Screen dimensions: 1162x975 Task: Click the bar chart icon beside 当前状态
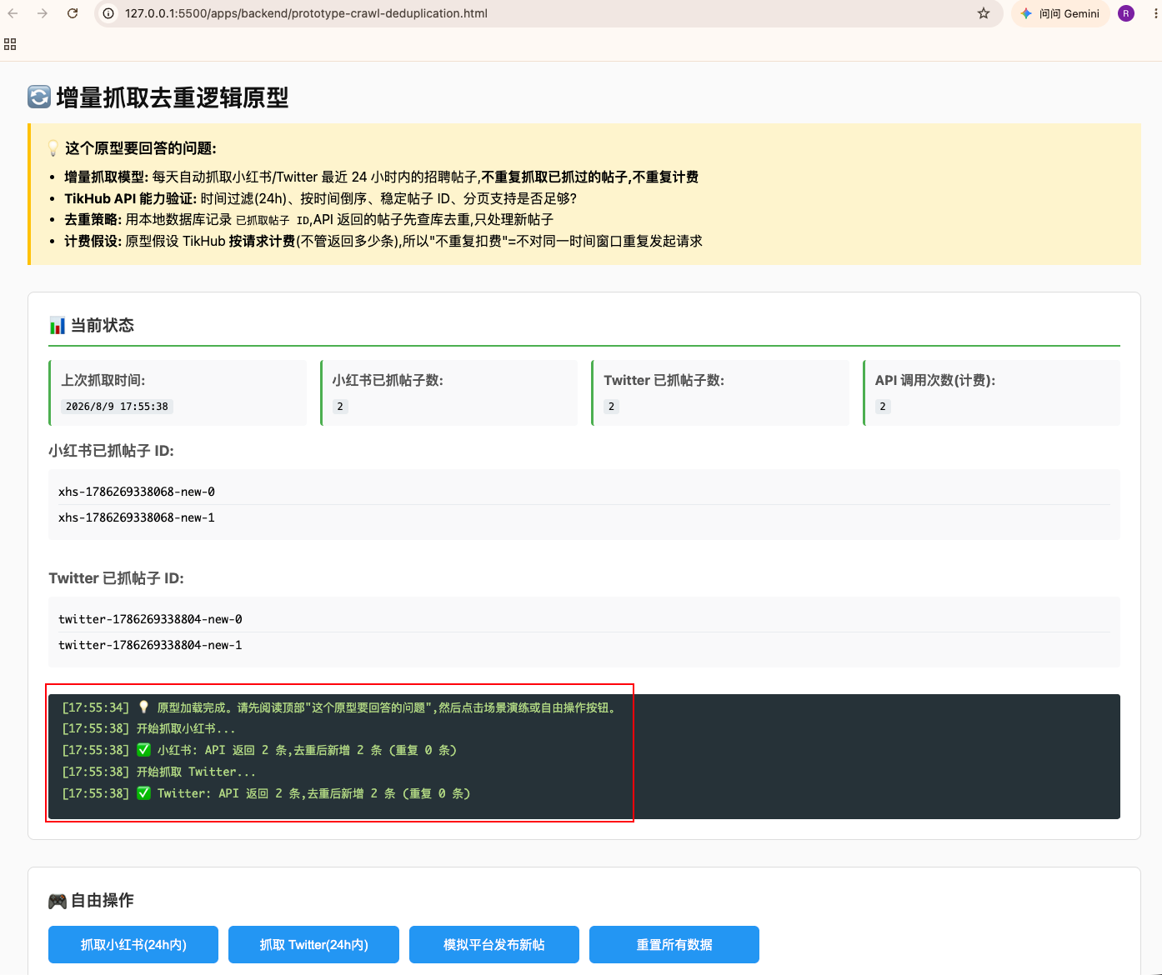pos(58,325)
